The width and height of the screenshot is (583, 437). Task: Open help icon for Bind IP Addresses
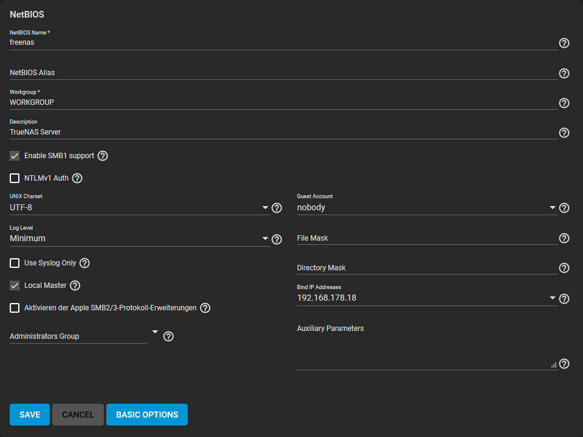pyautogui.click(x=564, y=299)
